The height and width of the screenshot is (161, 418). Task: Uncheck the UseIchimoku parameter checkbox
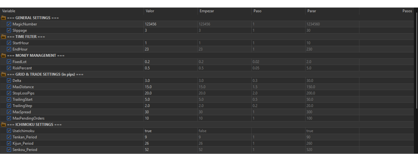pos(9,131)
